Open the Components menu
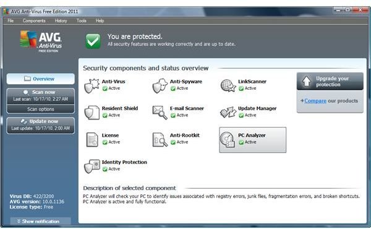The width and height of the screenshot is (371, 229). [x=34, y=21]
